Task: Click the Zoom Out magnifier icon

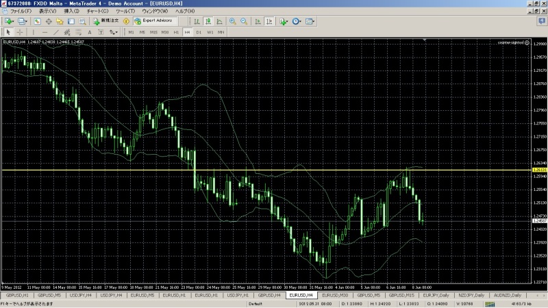Action: click(243, 21)
